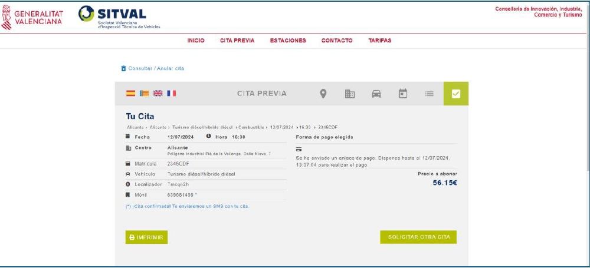Go to the location pin step

(x=323, y=94)
